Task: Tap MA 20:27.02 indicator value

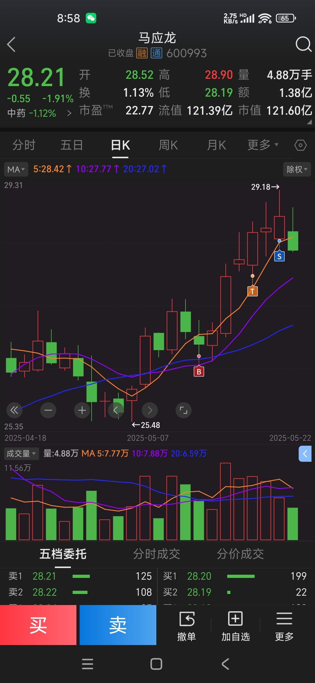Action: coord(145,169)
